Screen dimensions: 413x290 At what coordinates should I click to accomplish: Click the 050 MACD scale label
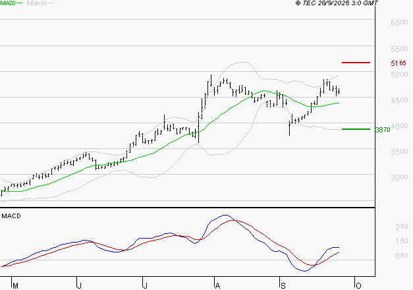point(402,256)
